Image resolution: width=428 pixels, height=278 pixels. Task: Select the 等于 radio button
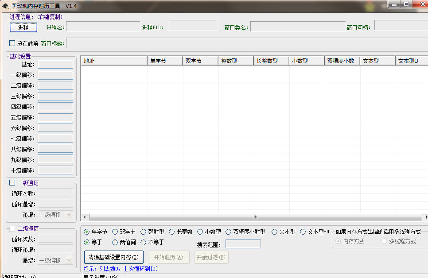pos(86,242)
